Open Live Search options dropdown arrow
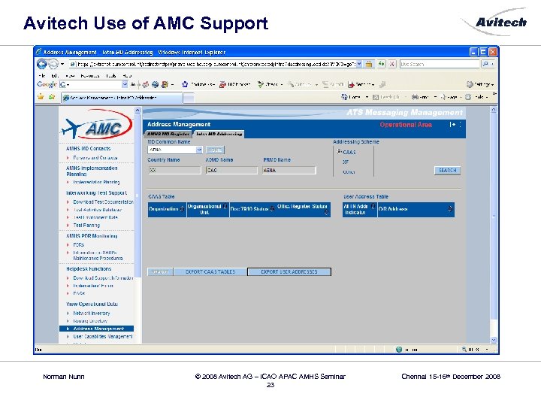This screenshot has width=541, height=406. [x=492, y=64]
